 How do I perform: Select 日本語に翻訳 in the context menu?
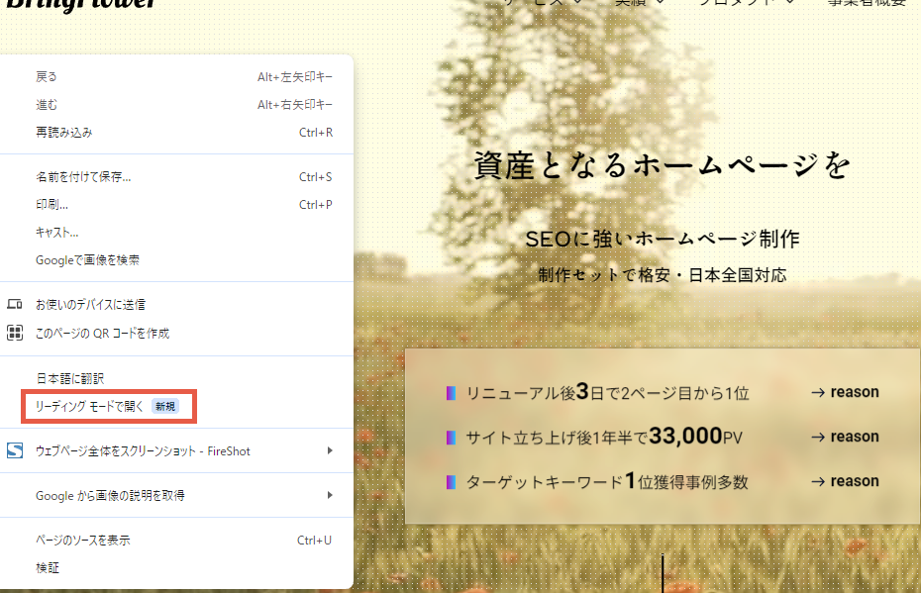click(x=69, y=379)
